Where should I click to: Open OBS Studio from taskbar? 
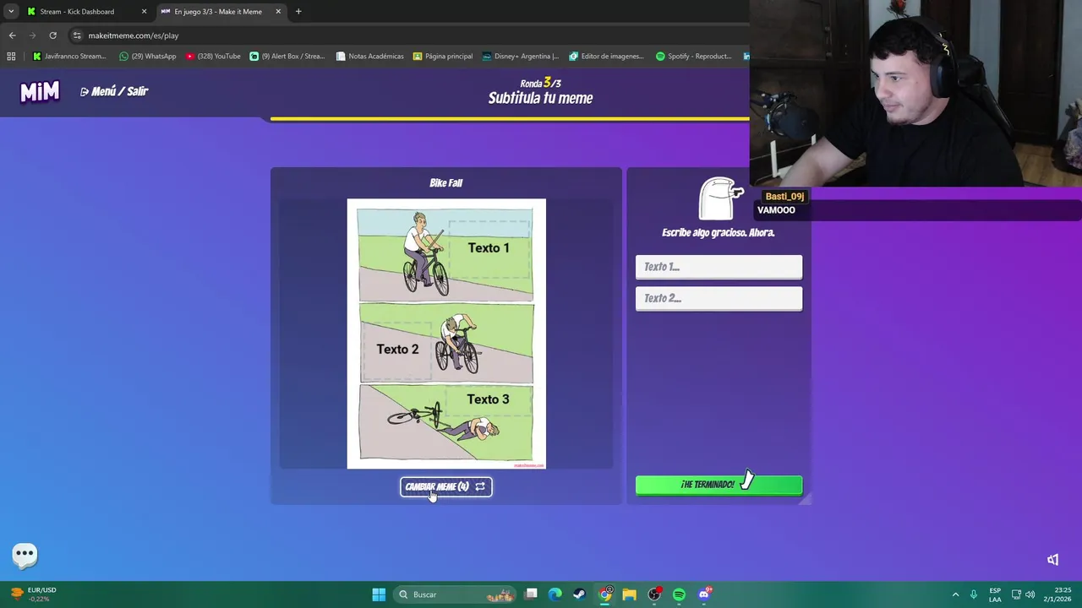[x=654, y=594]
